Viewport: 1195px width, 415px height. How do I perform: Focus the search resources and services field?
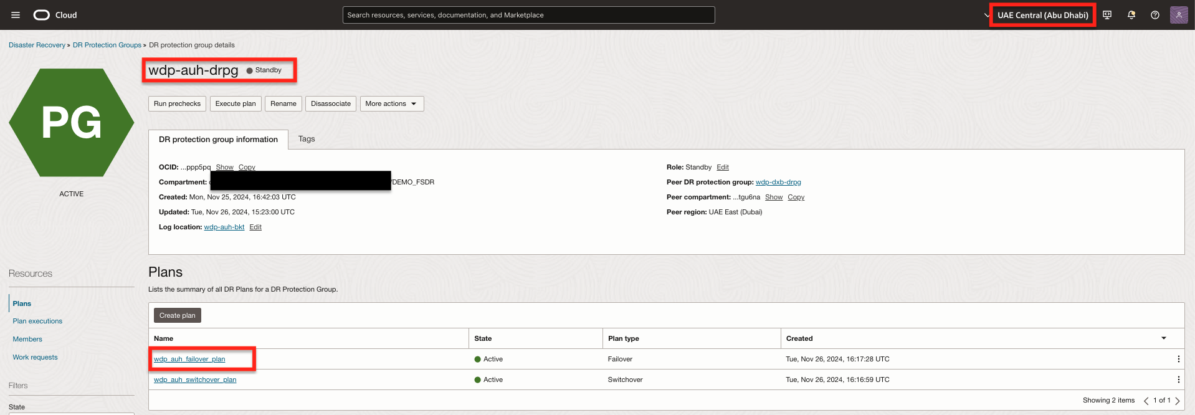tap(528, 15)
